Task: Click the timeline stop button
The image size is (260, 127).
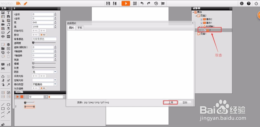Action: point(22,97)
